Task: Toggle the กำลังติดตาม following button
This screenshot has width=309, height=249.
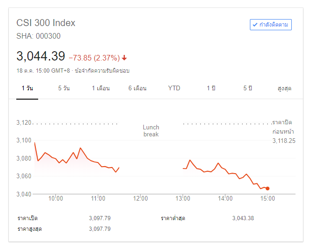Action: [270, 25]
